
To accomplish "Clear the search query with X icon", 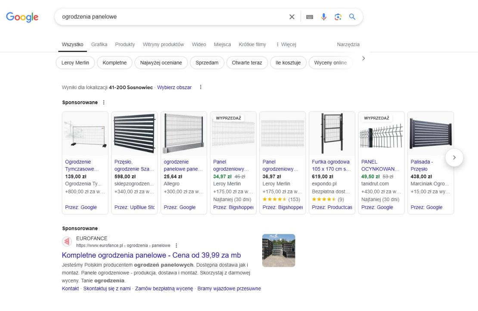I will (292, 17).
